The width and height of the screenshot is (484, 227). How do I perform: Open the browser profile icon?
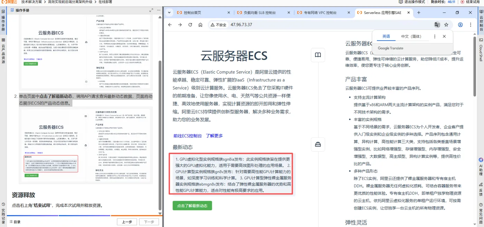pos(460,25)
